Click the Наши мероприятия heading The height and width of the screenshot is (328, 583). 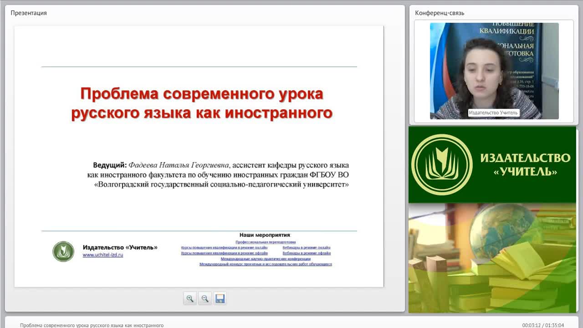265,235
